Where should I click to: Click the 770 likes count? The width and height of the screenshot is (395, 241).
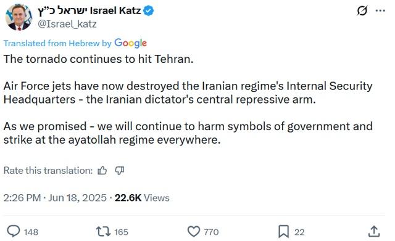[211, 232]
